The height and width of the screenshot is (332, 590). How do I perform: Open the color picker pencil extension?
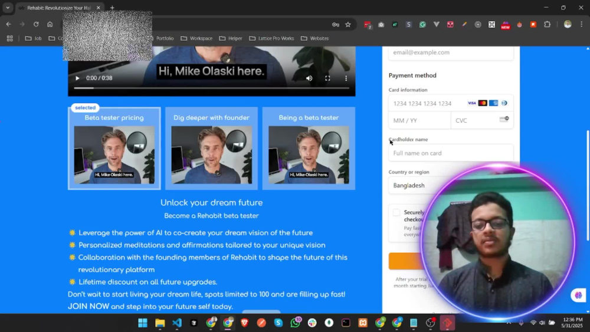click(464, 24)
